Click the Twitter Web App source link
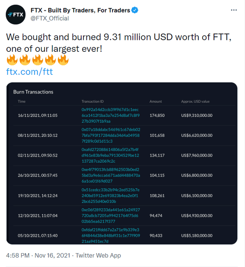 click(98, 255)
